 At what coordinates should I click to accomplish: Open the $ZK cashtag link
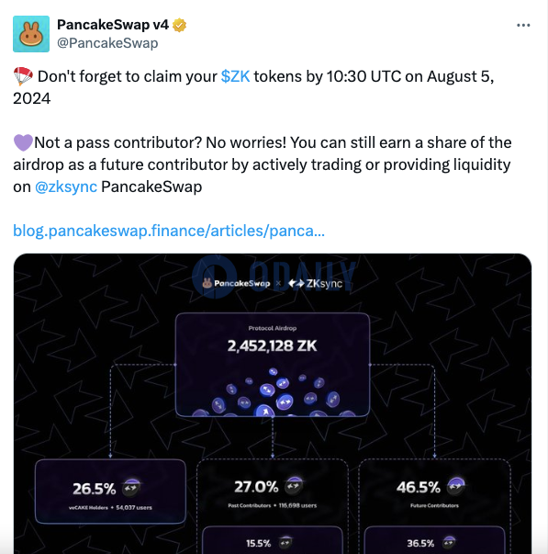[x=235, y=76]
